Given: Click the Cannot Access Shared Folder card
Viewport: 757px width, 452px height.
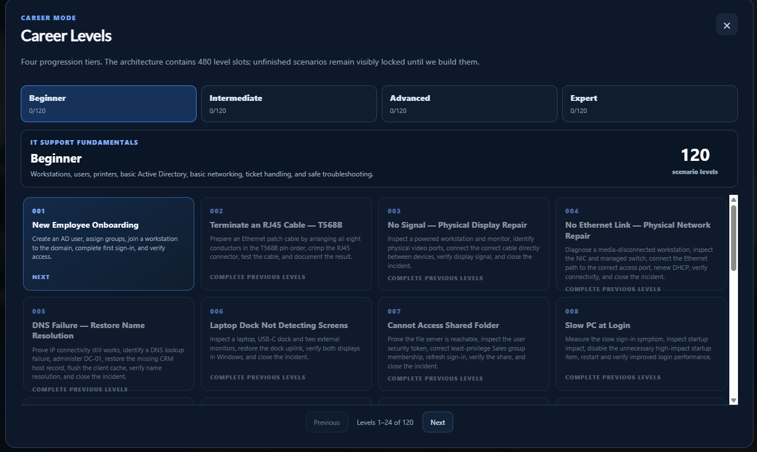Looking at the screenshot, I should coord(464,344).
